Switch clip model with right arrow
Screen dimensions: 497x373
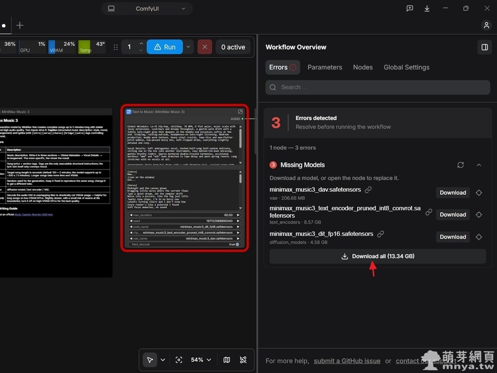pos(238,233)
